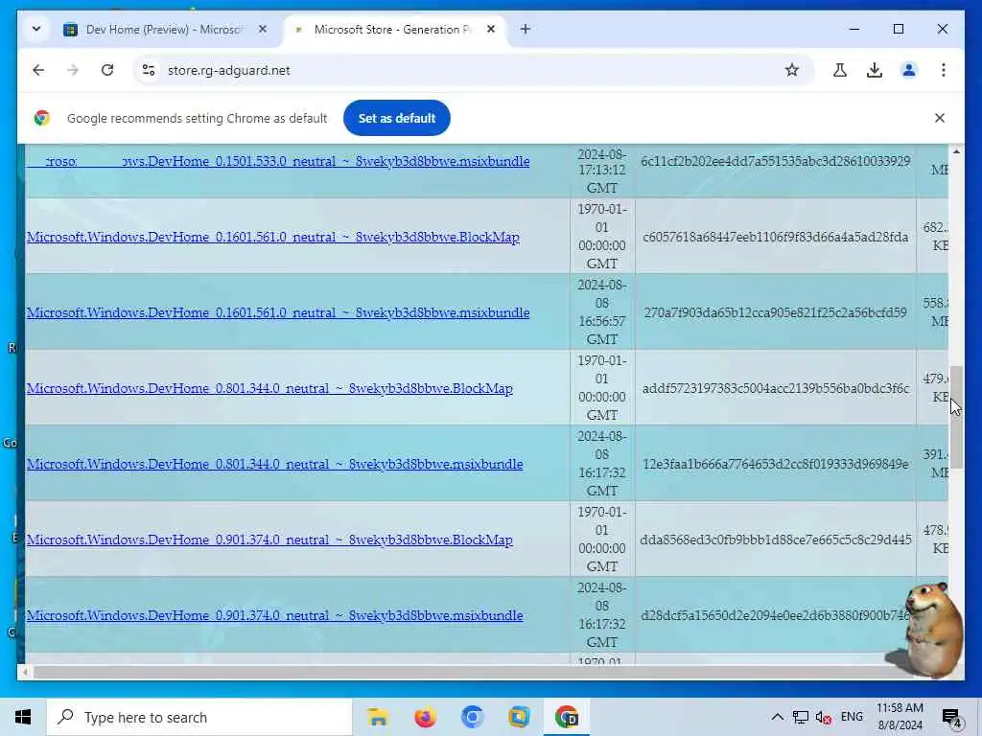The height and width of the screenshot is (736, 982).
Task: Reload the current page
Action: click(x=107, y=70)
